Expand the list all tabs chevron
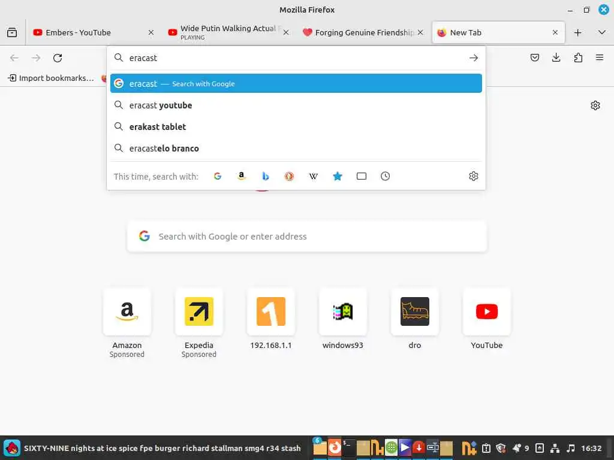Viewport: 614px width, 460px height. (x=602, y=32)
